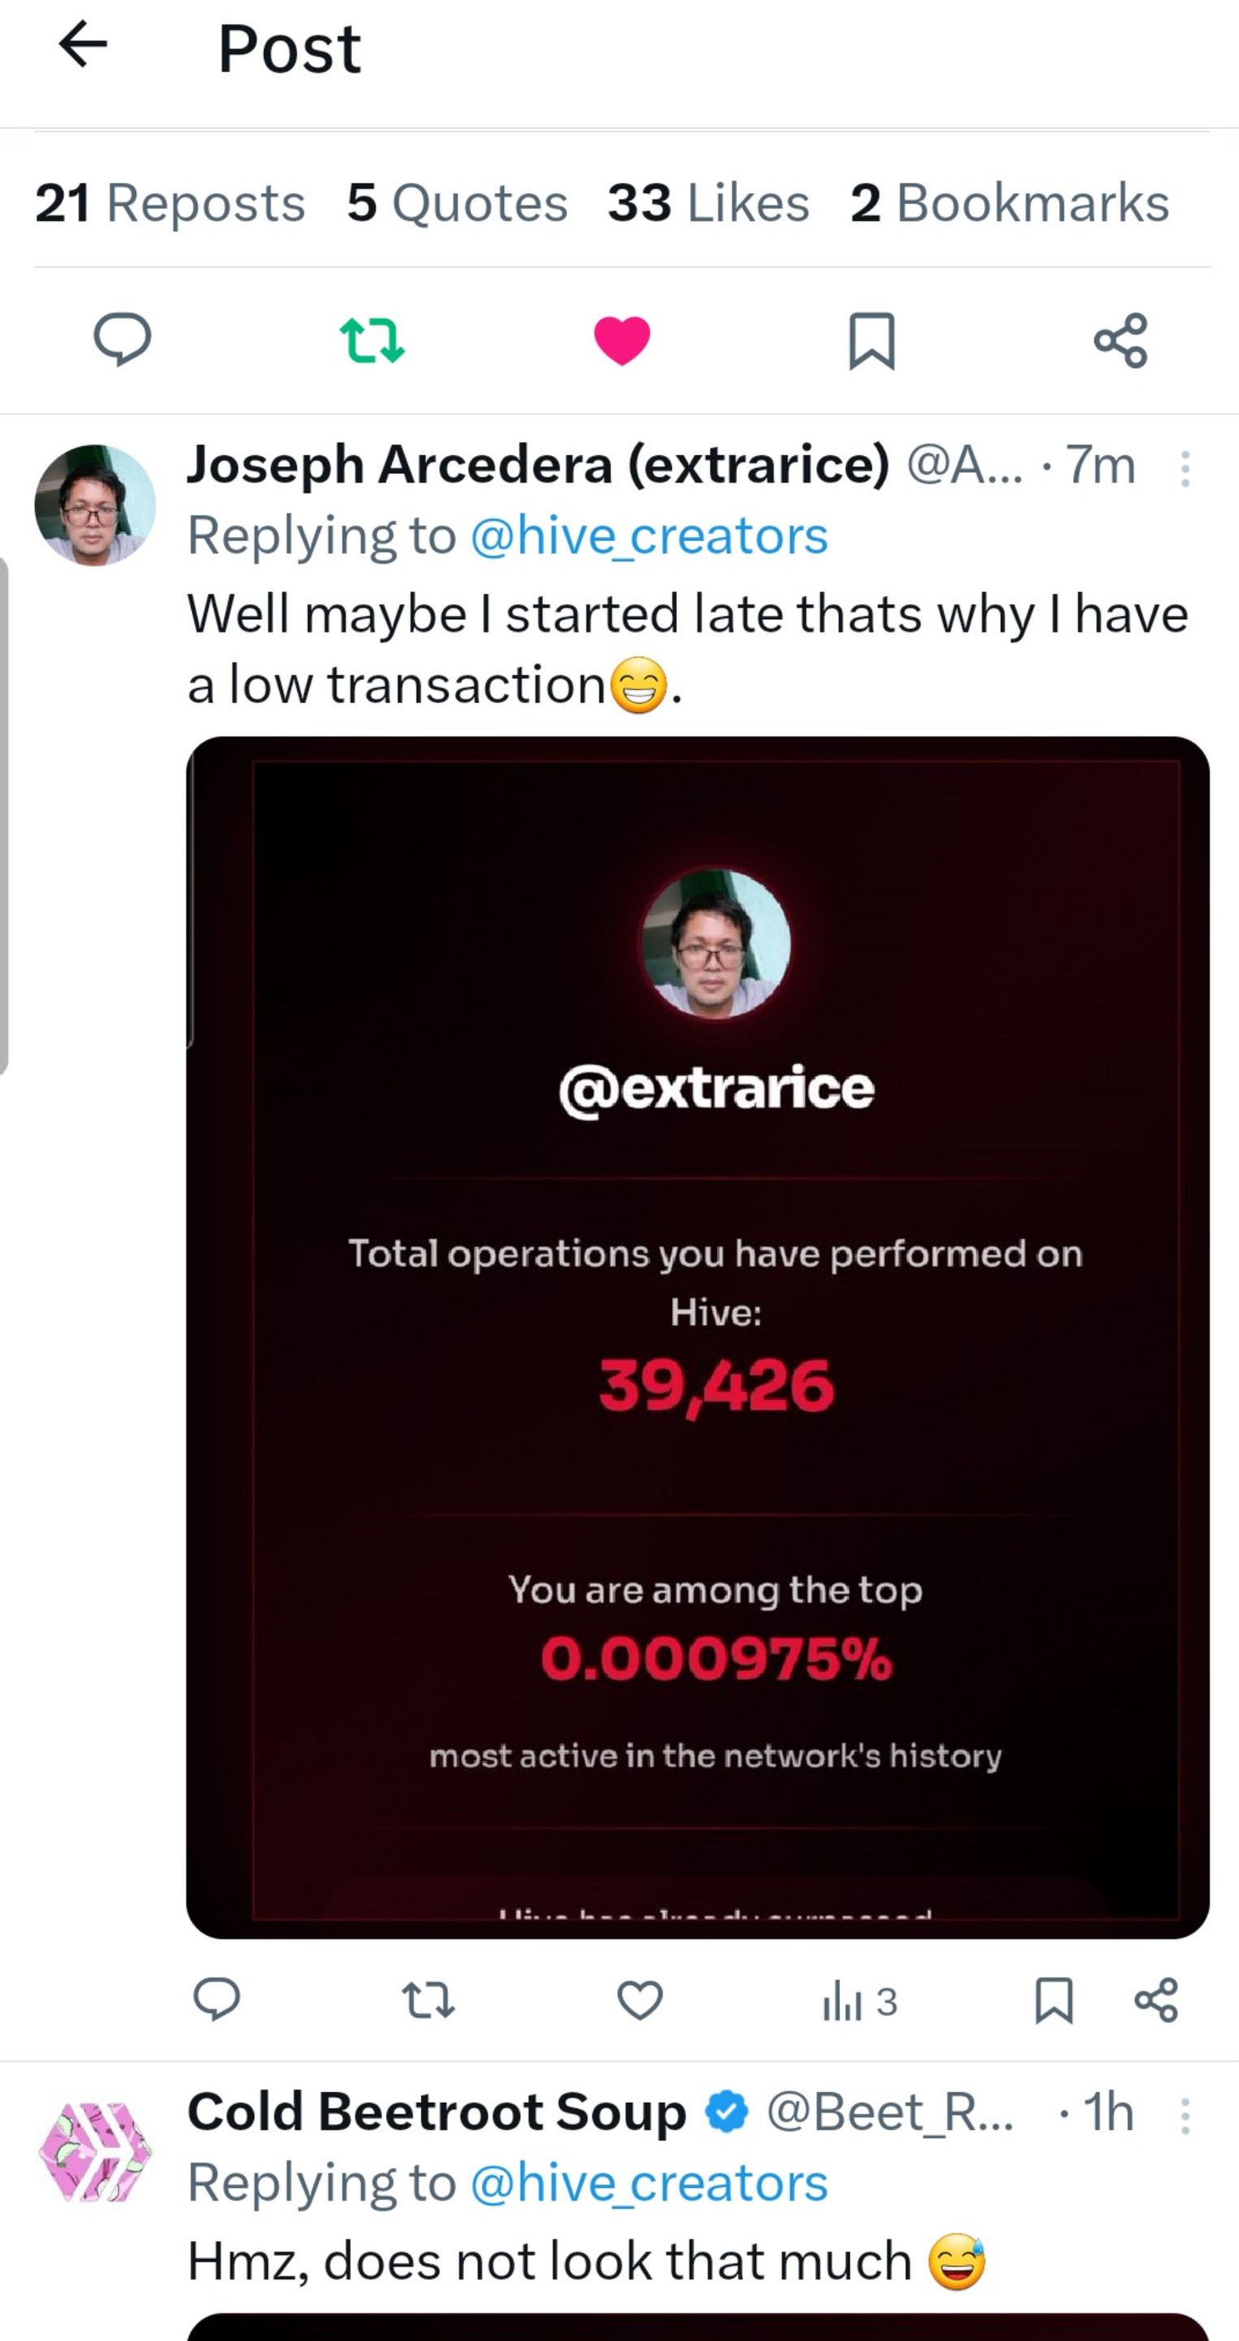This screenshot has height=2341, width=1239.
Task: Bookmark Joseph Arcedera's reply
Action: tap(1054, 2000)
